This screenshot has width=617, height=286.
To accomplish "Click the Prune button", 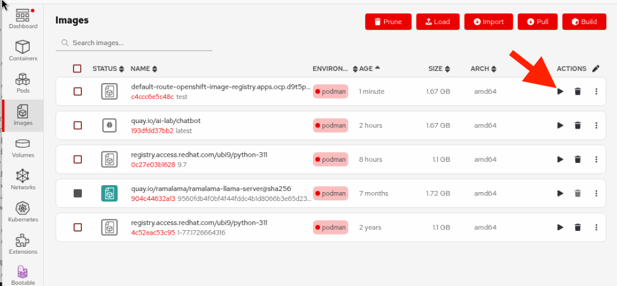I will 388,22.
